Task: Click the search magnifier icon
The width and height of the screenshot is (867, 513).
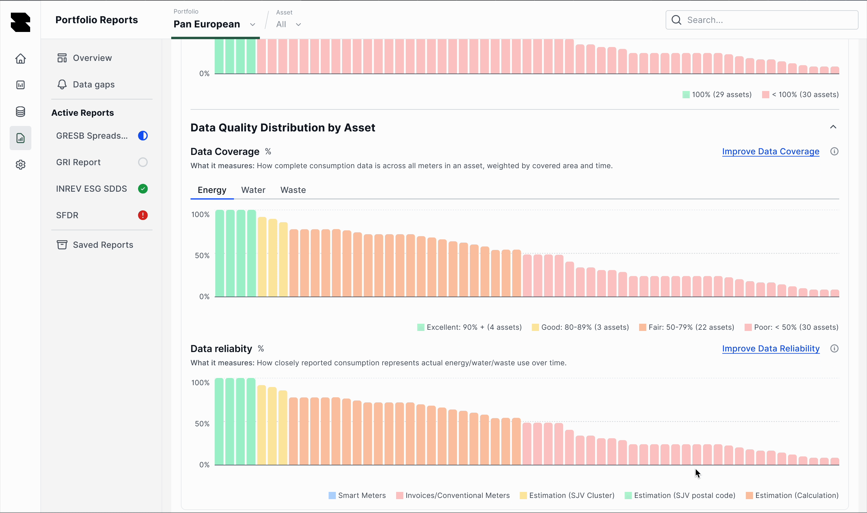Action: (x=676, y=20)
